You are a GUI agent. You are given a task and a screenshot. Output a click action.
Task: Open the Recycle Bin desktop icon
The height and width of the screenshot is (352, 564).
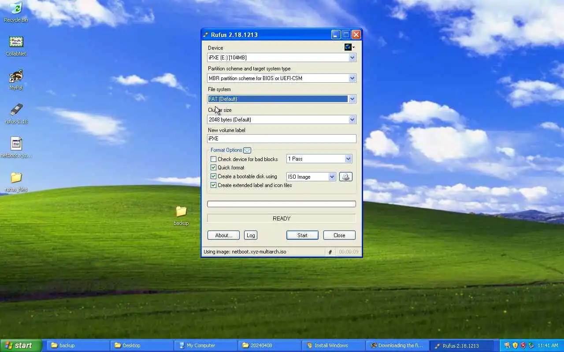tap(16, 11)
